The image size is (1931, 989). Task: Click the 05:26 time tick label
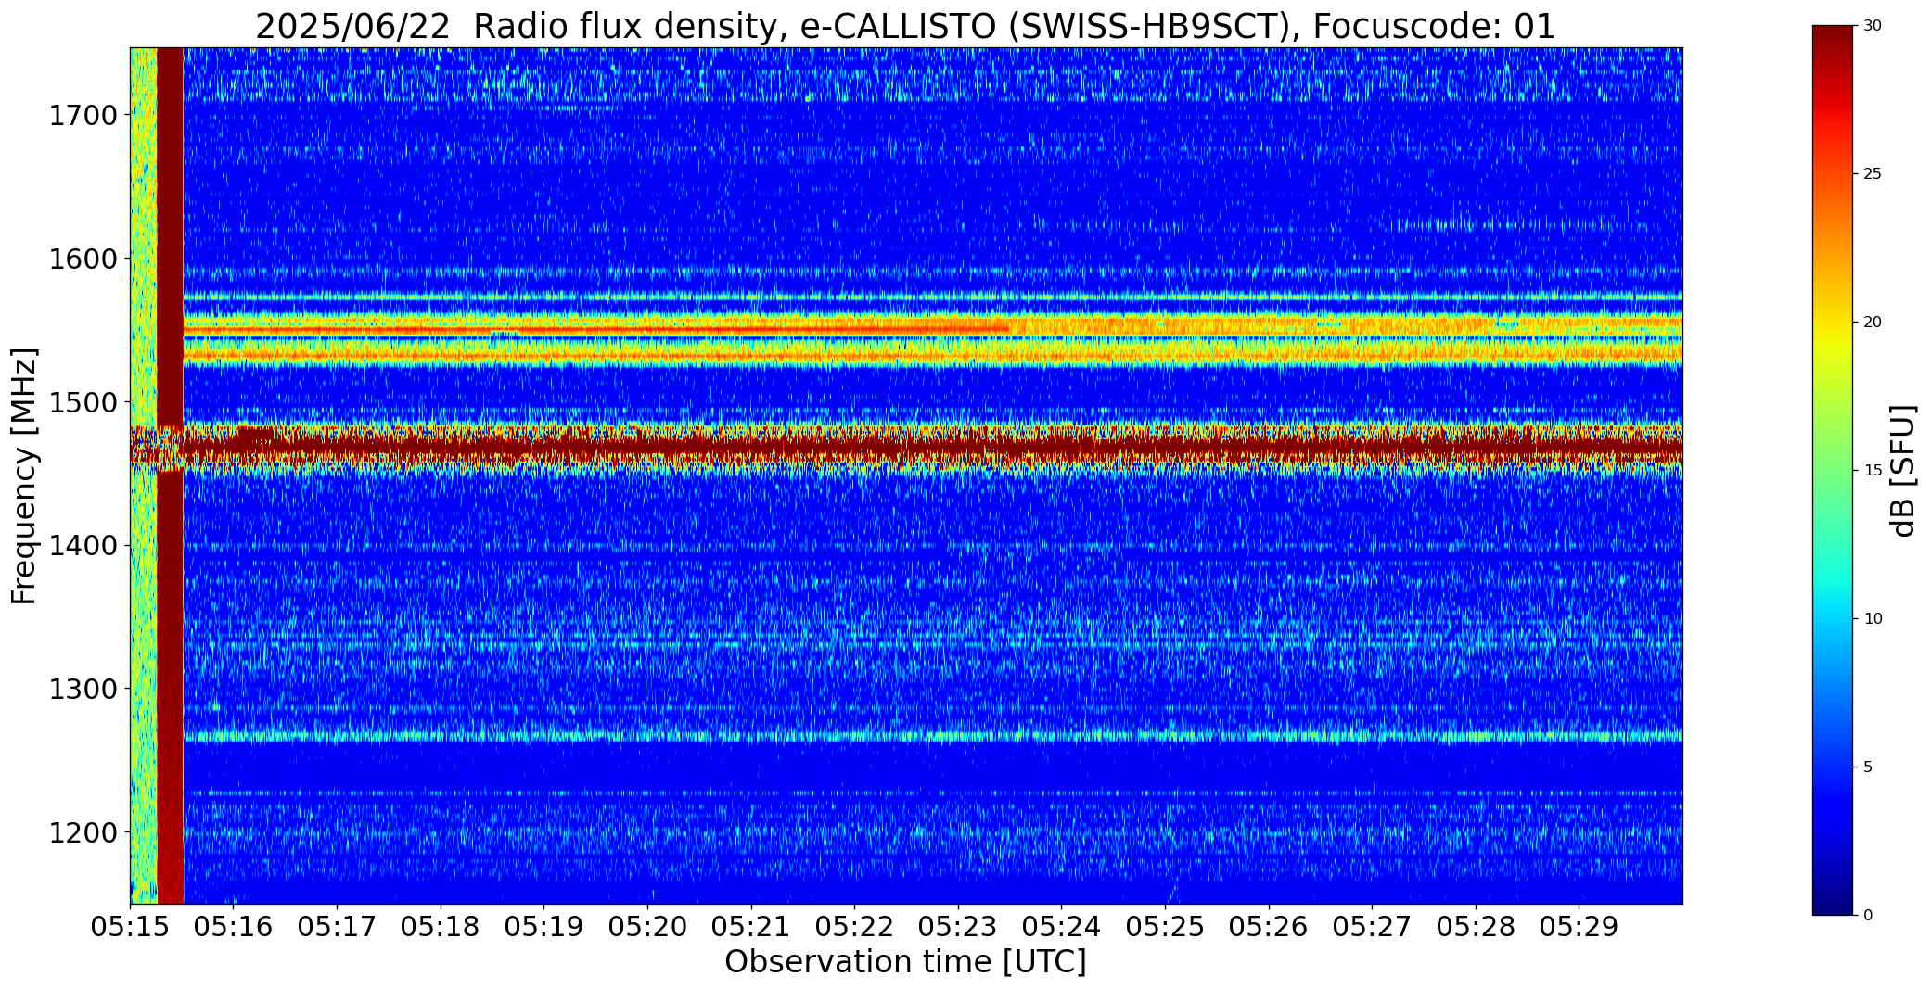click(1269, 926)
